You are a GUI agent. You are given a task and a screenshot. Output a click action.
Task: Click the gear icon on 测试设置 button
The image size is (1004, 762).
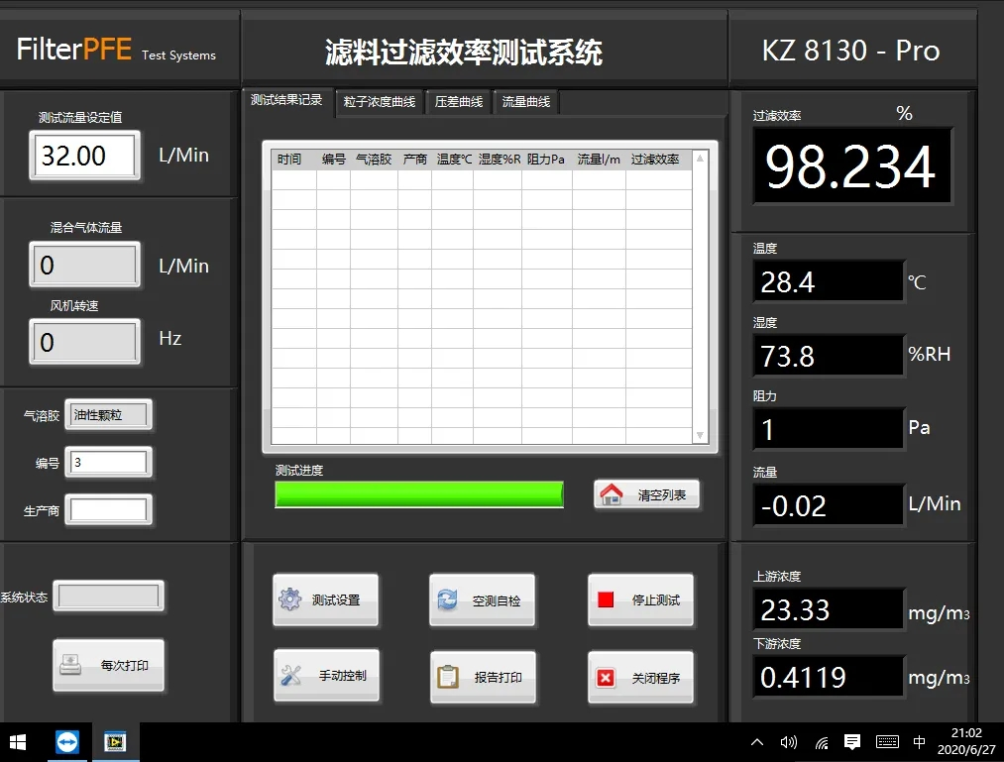tap(290, 599)
